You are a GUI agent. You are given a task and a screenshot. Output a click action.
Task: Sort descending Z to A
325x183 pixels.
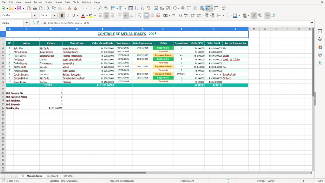tap(143, 8)
